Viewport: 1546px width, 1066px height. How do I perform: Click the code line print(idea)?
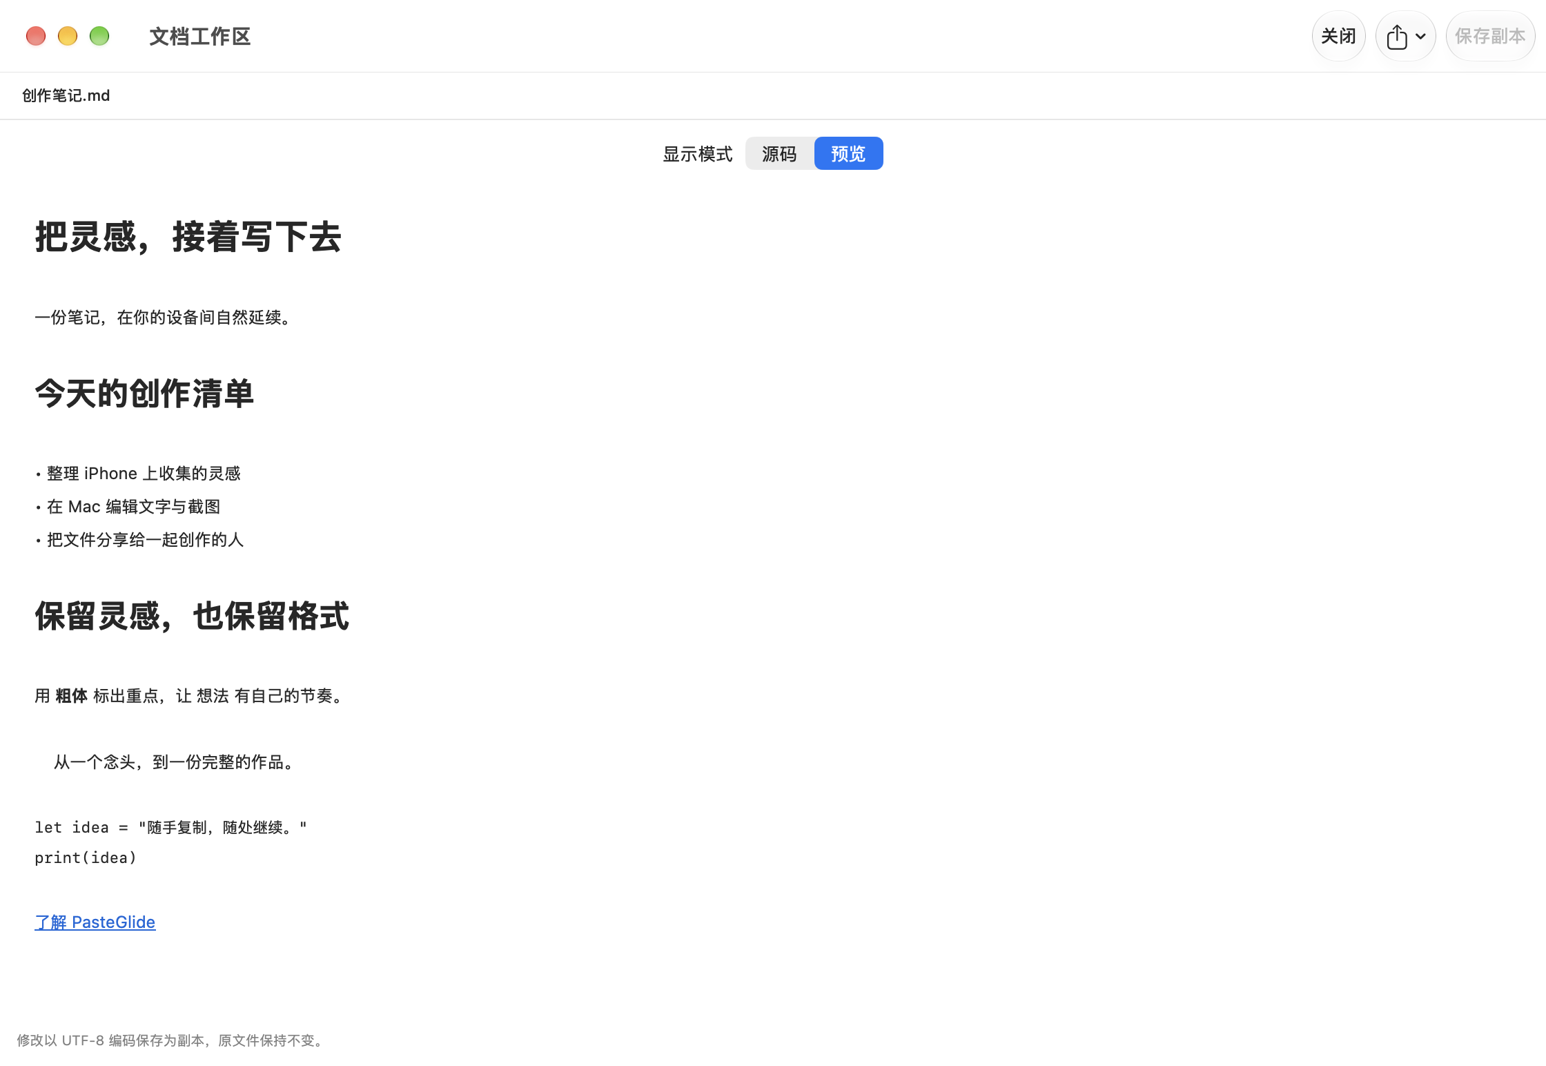[86, 857]
